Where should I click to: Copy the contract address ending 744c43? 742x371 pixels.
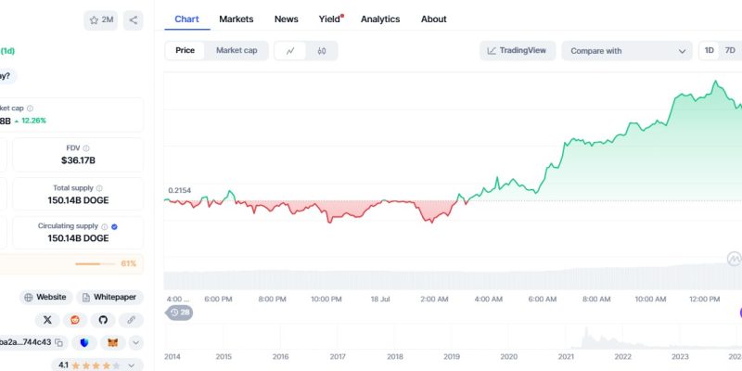58,342
